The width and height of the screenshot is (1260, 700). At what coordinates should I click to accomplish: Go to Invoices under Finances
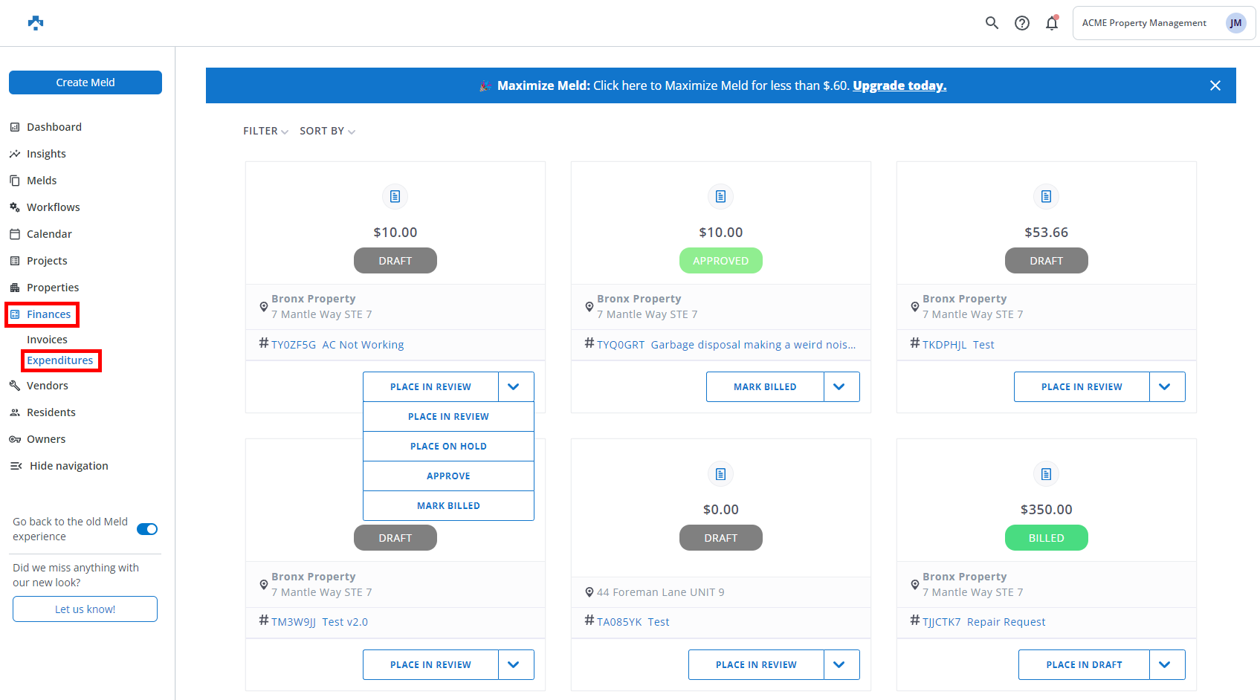(47, 340)
